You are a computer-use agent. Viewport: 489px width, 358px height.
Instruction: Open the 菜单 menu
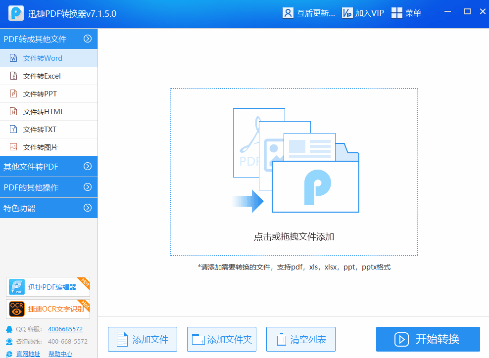(408, 12)
